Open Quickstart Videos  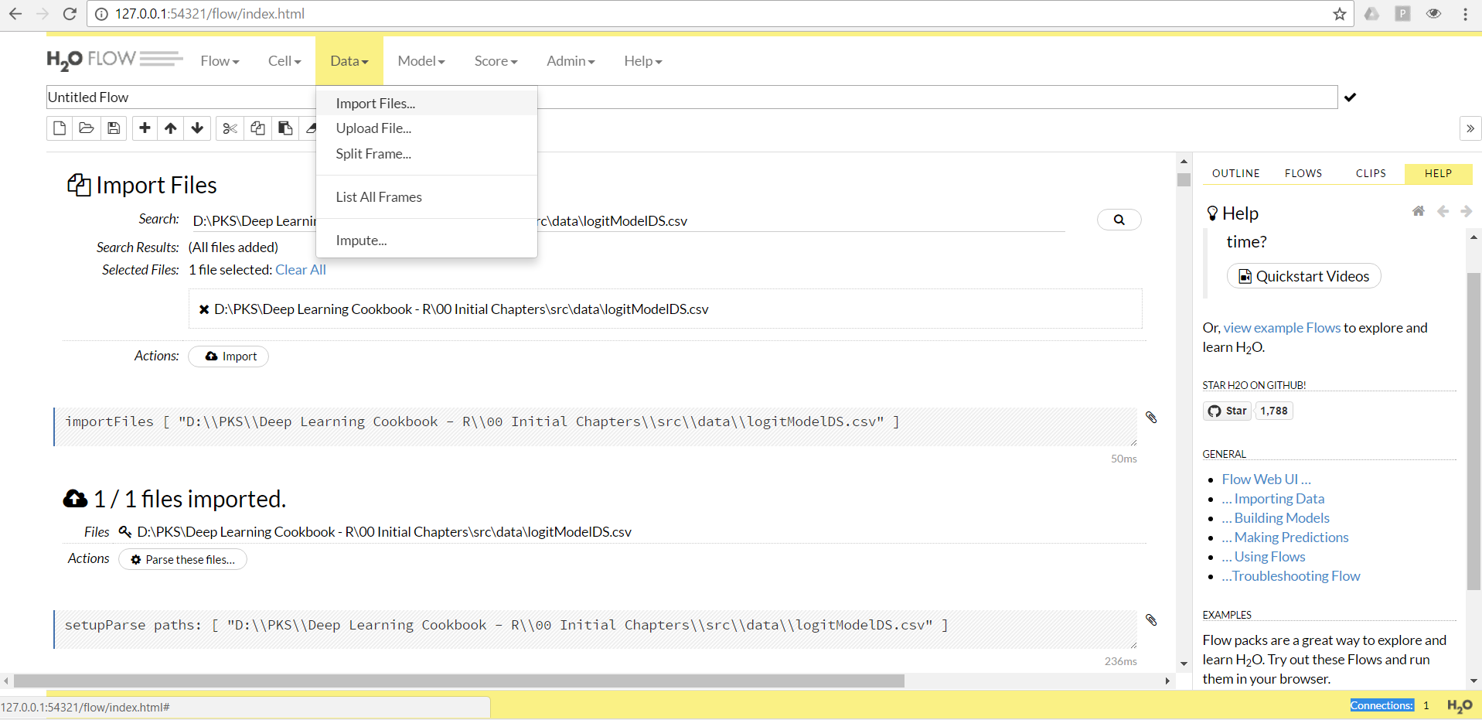pyautogui.click(x=1303, y=276)
